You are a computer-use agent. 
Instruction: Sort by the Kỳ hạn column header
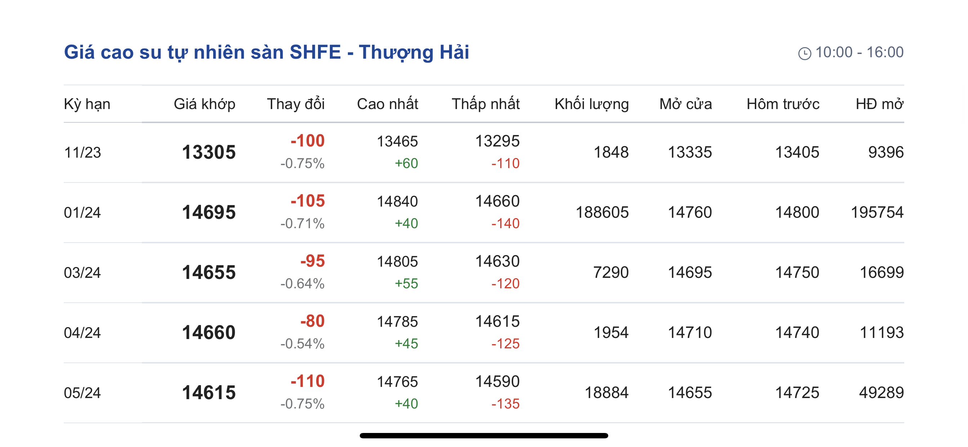tap(87, 104)
